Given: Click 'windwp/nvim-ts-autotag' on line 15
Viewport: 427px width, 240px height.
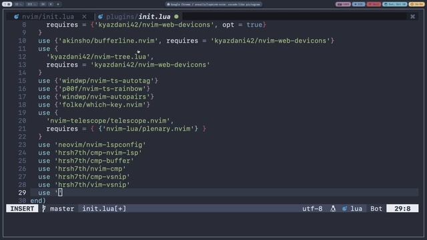Looking at the screenshot, I should tap(106, 81).
